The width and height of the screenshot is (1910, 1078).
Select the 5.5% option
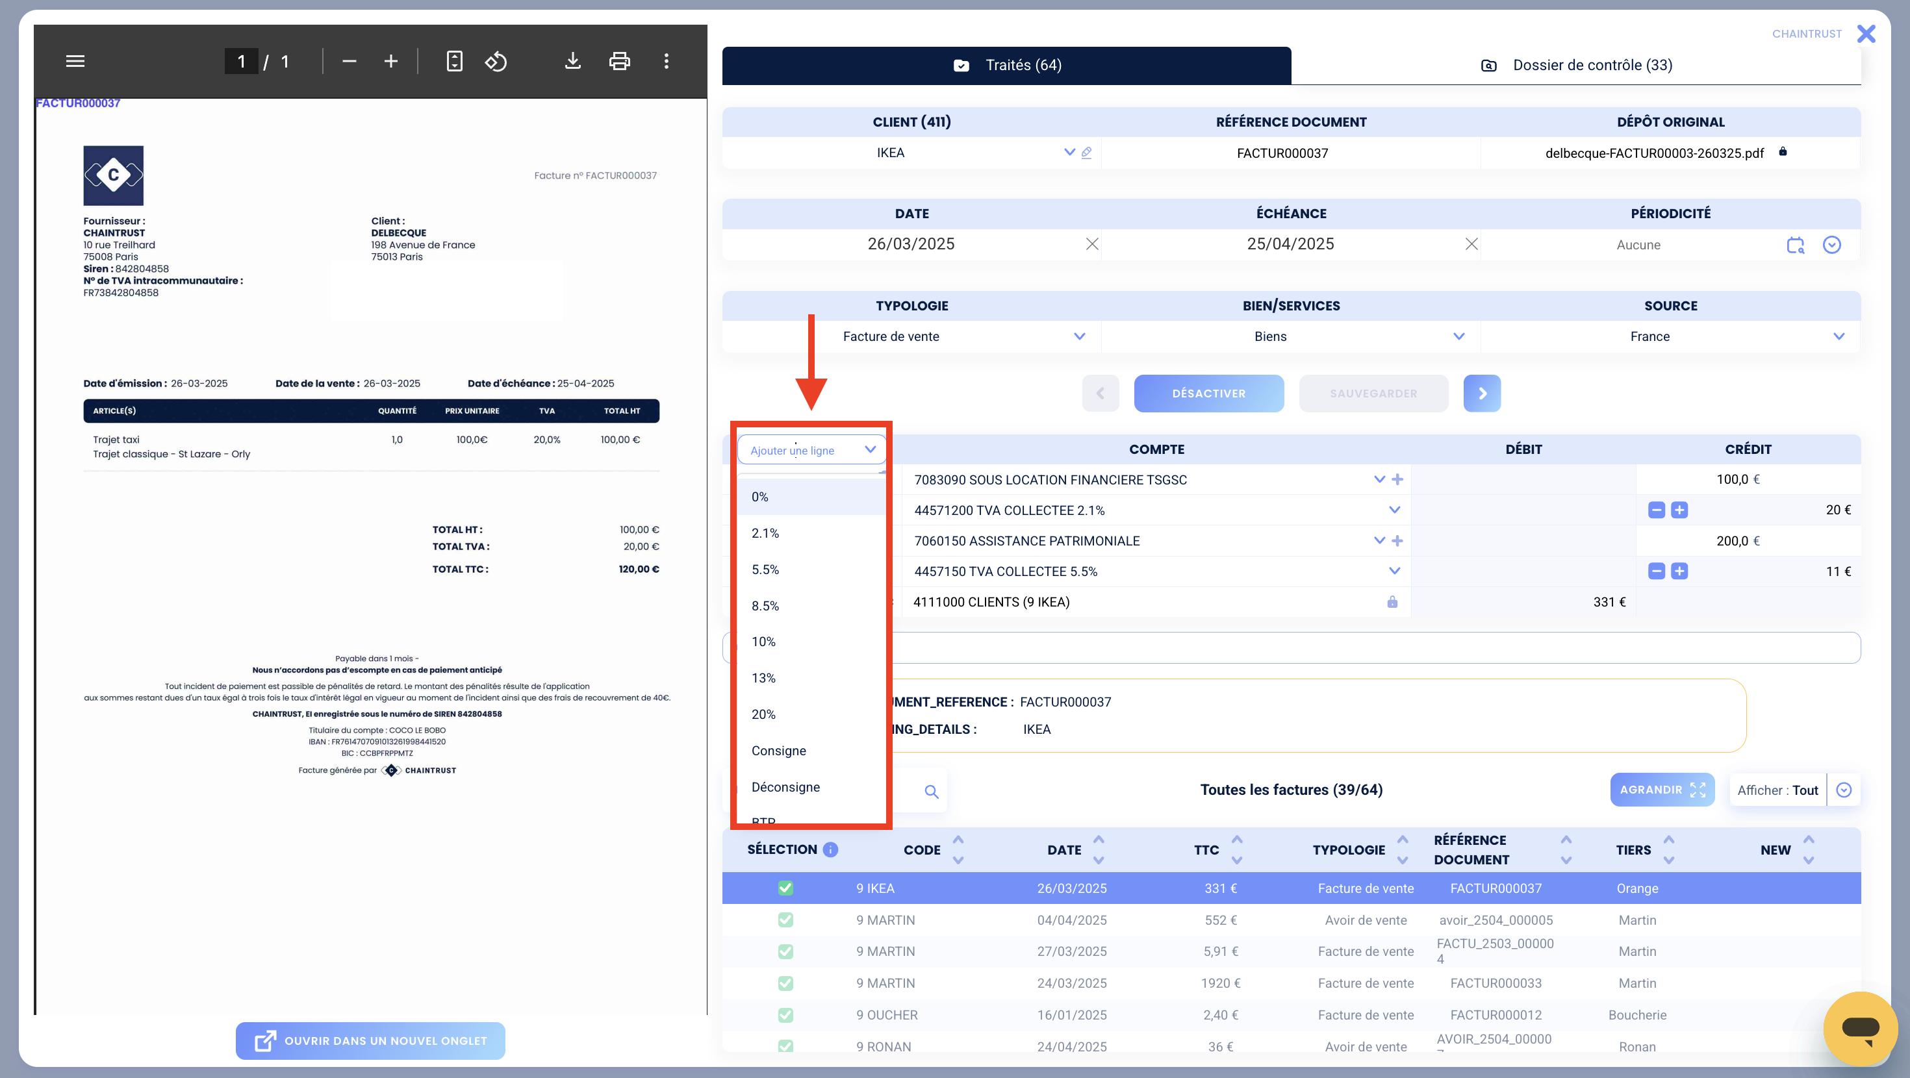(812, 570)
